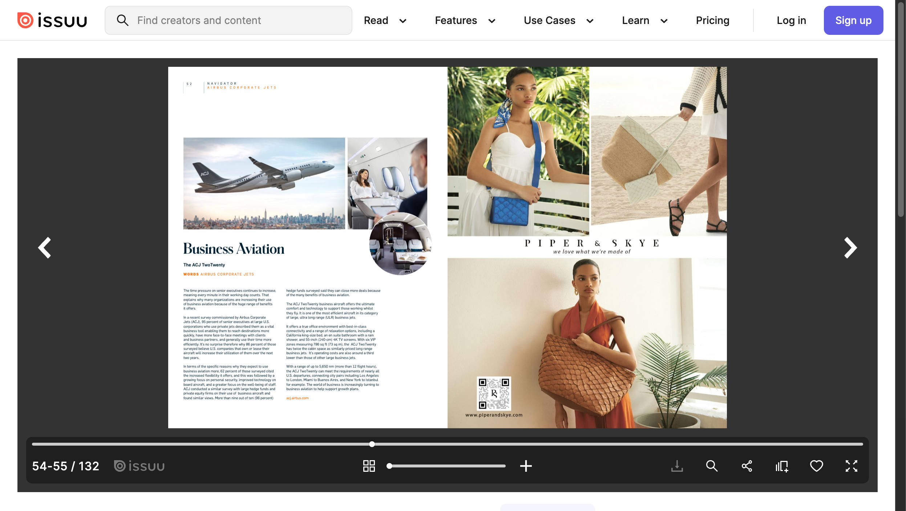Click the search magnifier icon in the search box
Image resolution: width=906 pixels, height=511 pixels.
[x=122, y=20]
